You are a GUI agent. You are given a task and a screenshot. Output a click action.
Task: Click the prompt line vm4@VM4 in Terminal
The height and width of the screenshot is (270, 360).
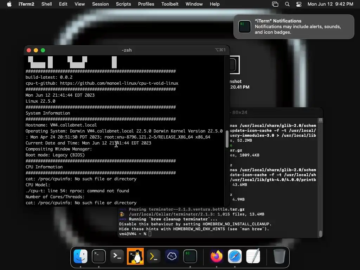(x=135, y=234)
